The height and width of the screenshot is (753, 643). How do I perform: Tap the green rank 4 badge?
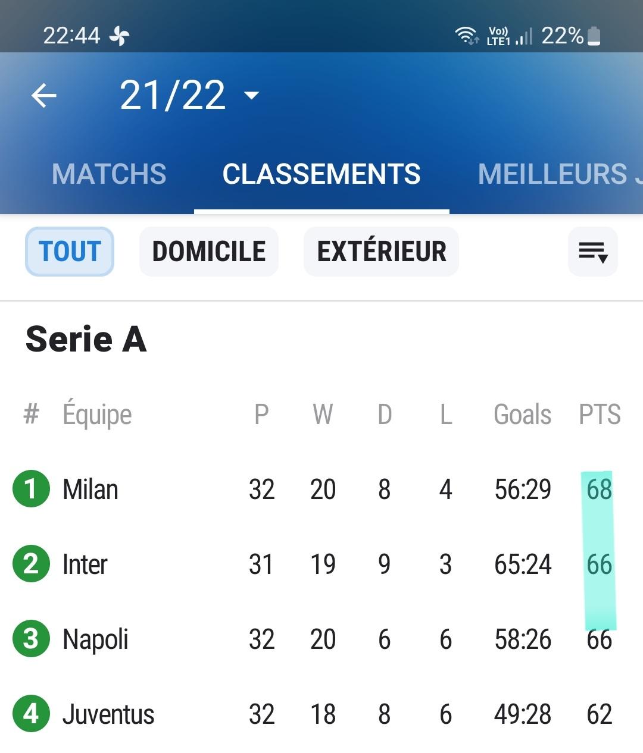click(31, 714)
